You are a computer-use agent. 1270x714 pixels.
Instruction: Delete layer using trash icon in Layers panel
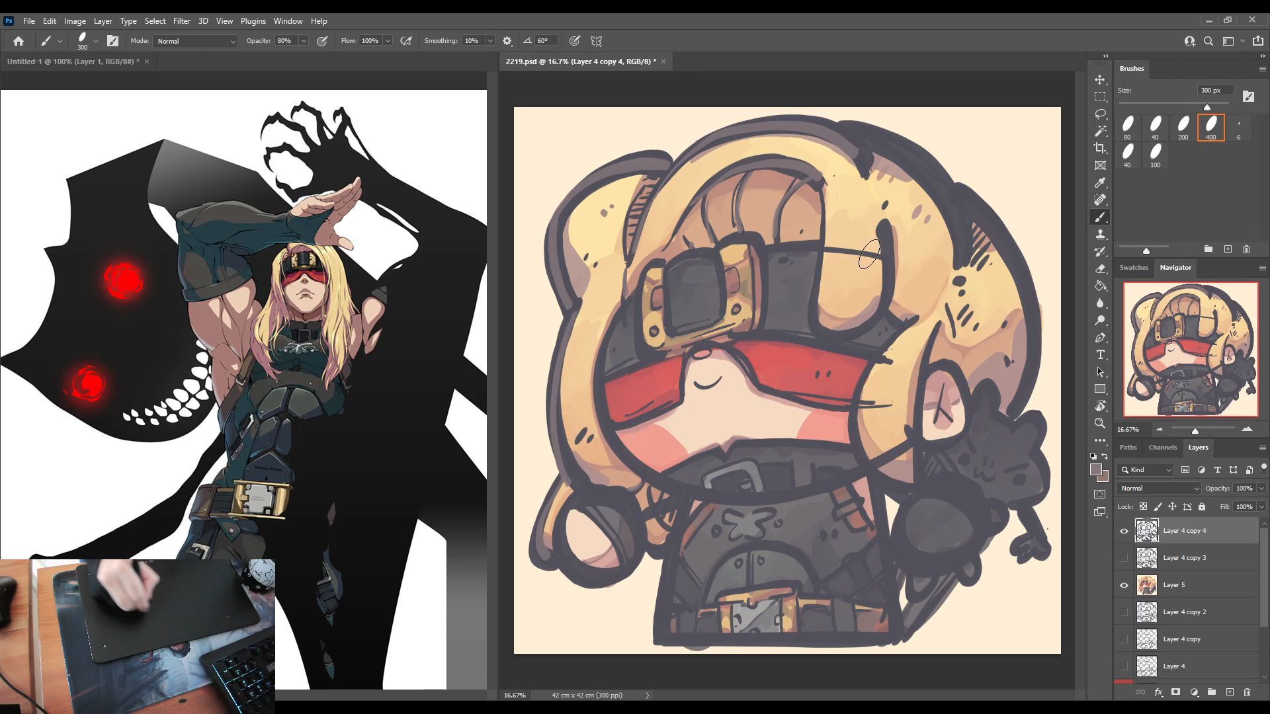(1247, 692)
